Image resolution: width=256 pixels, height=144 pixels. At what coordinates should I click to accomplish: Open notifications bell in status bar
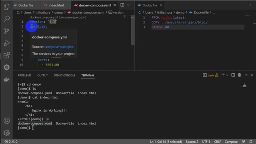click(251, 142)
